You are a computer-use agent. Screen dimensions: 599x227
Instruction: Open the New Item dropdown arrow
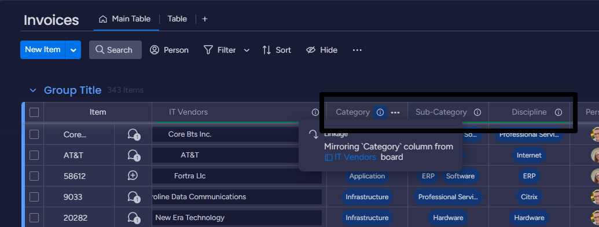(74, 50)
